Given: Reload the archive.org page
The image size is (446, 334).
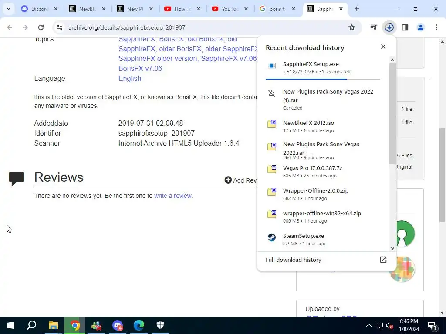Looking at the screenshot, I should click(x=41, y=27).
